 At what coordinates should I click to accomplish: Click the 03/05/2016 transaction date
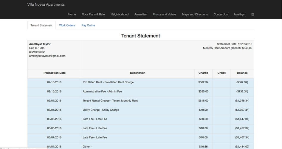pyautogui.click(x=54, y=119)
